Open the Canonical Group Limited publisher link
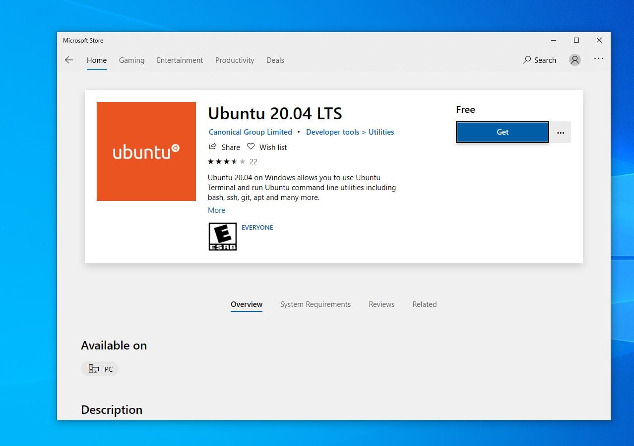634x446 pixels. (251, 132)
